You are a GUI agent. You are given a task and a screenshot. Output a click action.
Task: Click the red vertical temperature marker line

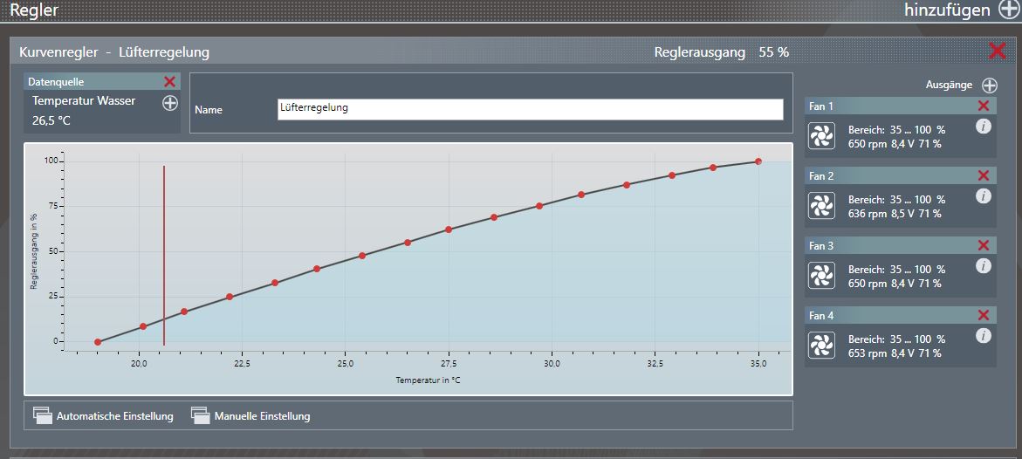[x=164, y=255]
